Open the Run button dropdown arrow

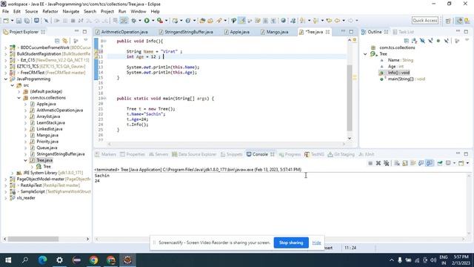point(153,21)
